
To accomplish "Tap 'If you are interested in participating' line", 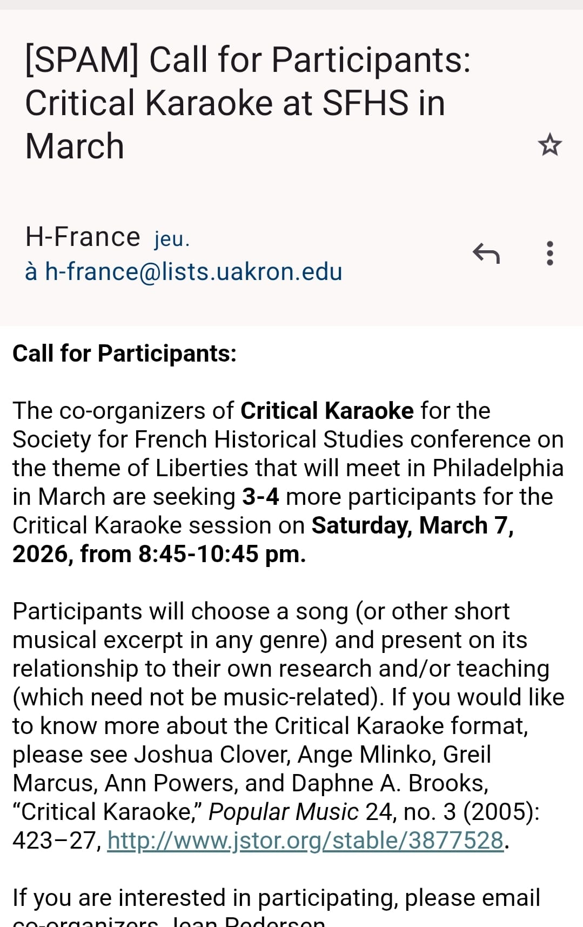I will pos(205,898).
